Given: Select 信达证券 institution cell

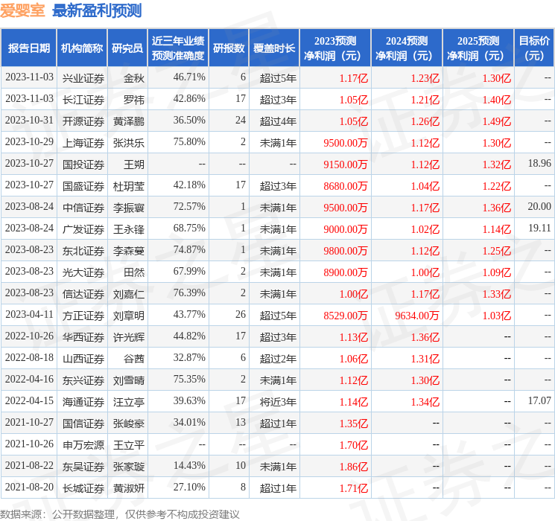Looking at the screenshot, I should coord(83,294).
